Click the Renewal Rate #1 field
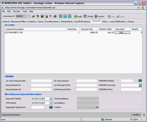 pyautogui.click(x=41, y=85)
